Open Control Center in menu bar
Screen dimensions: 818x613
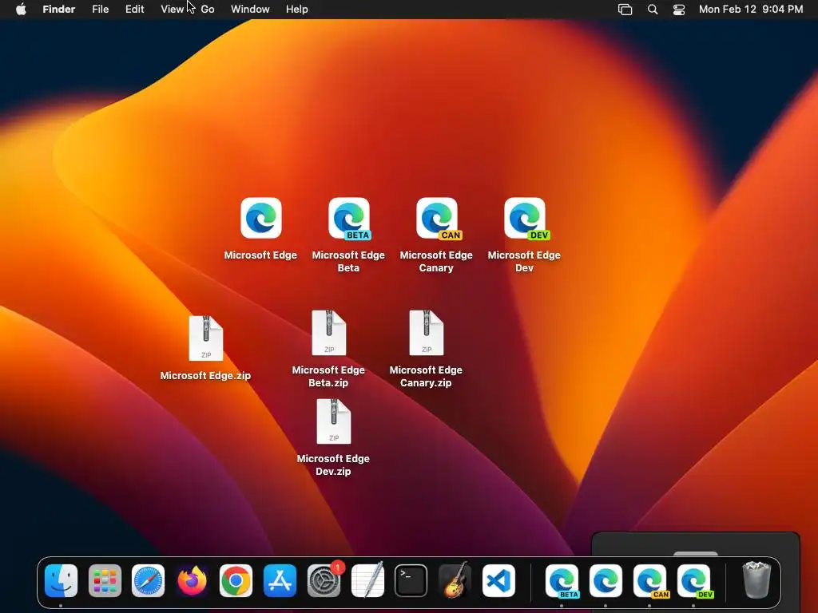coord(679,10)
